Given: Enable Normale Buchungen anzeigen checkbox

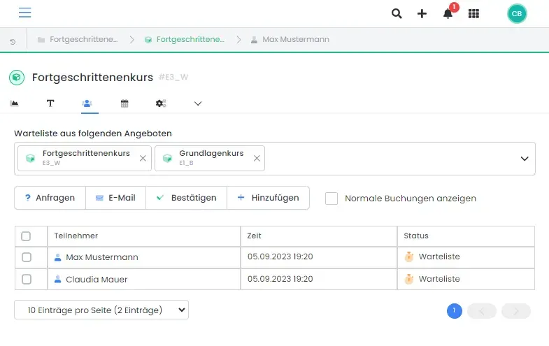Looking at the screenshot, I should (331, 199).
